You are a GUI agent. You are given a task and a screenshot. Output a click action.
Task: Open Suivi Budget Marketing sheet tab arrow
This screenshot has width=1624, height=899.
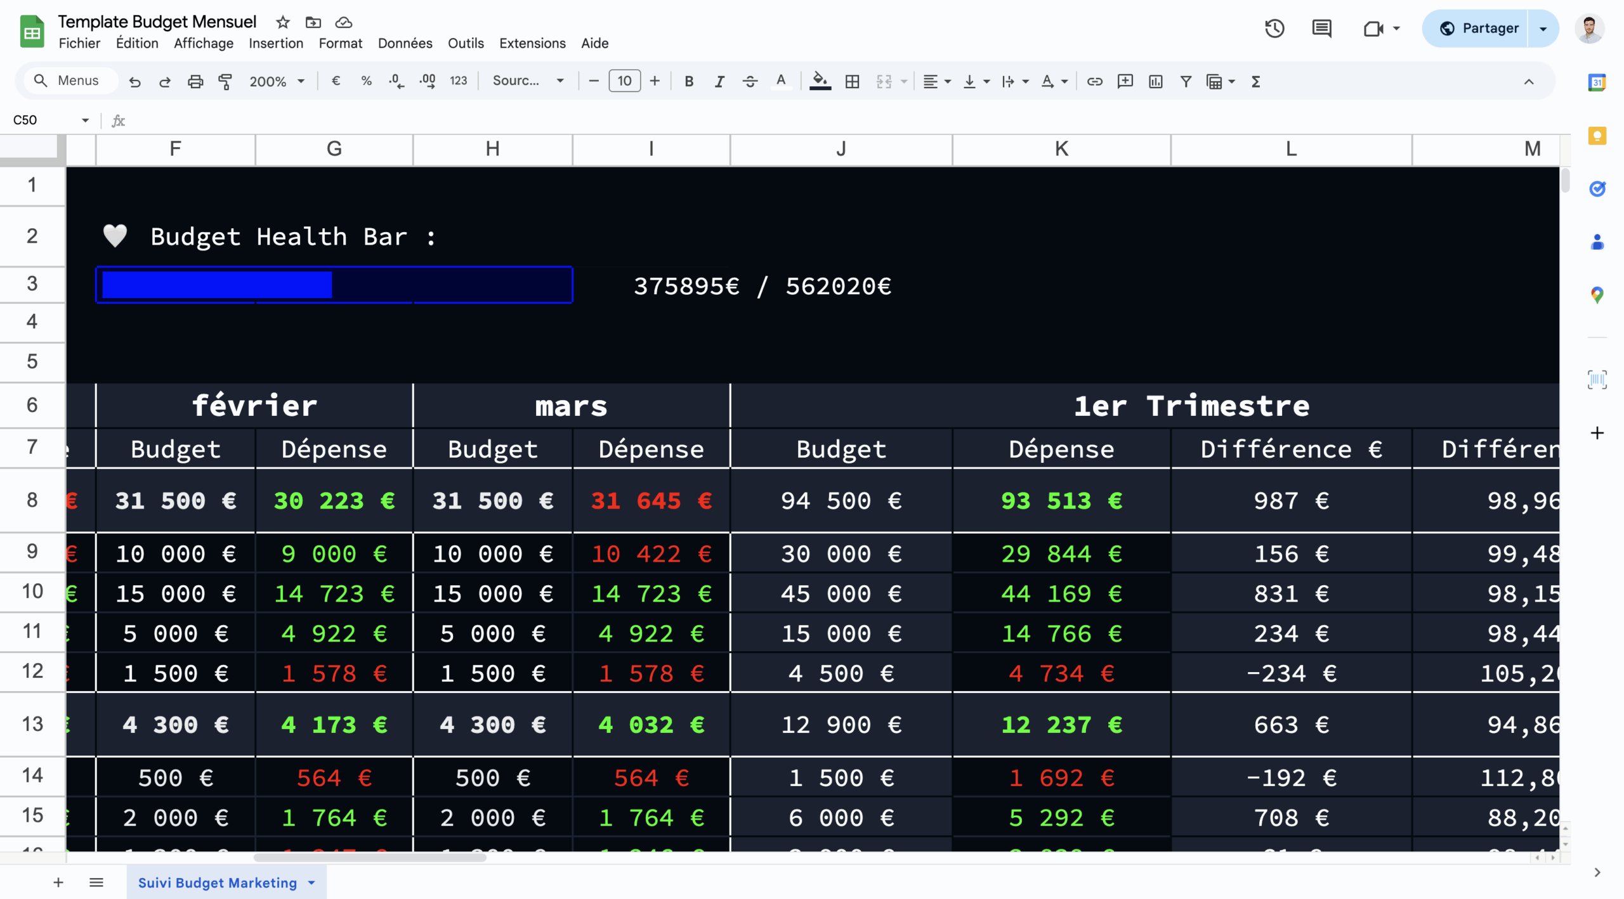[311, 883]
